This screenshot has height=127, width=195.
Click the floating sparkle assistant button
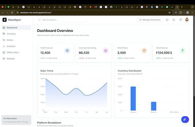point(185,120)
